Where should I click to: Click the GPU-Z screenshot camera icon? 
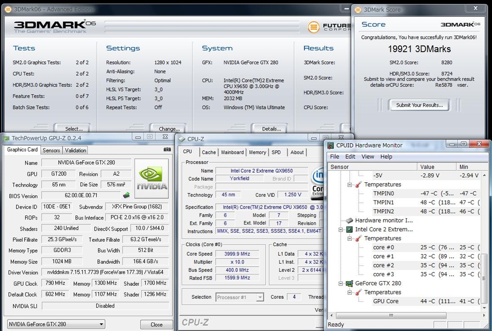167,150
